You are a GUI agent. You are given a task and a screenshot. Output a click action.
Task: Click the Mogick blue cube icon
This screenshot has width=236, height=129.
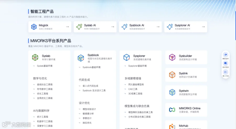(x=34, y=27)
